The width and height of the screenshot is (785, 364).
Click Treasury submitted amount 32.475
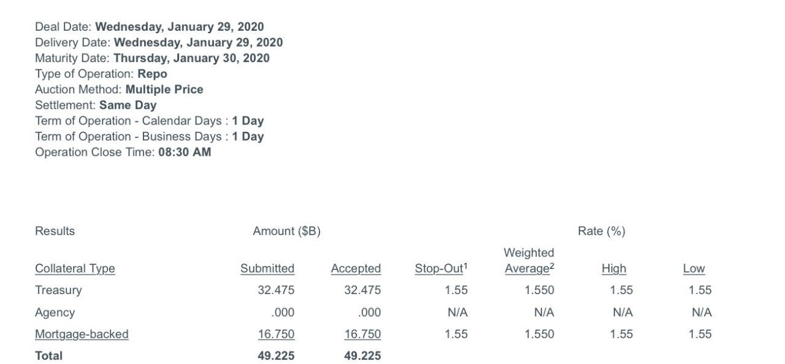coord(276,290)
